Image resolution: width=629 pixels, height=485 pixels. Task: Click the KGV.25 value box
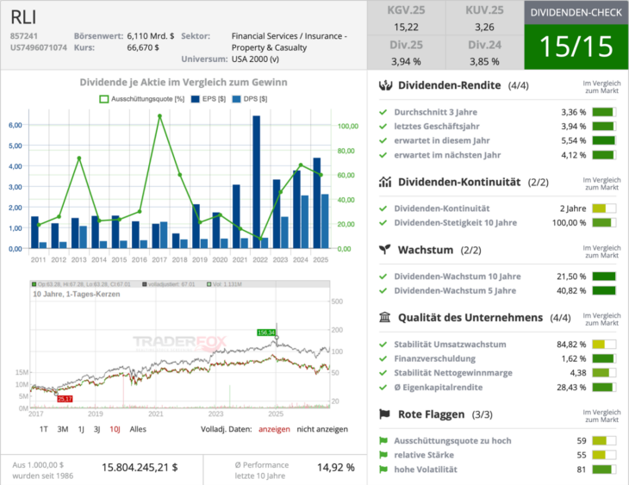406,18
